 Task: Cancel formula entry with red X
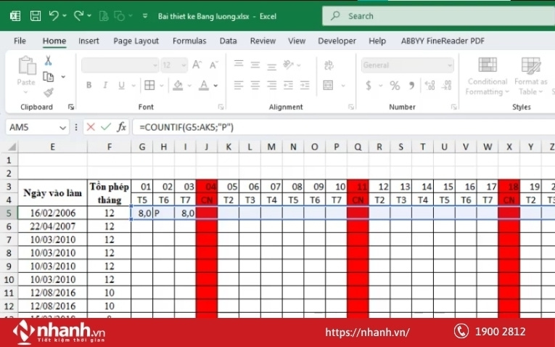coord(91,127)
